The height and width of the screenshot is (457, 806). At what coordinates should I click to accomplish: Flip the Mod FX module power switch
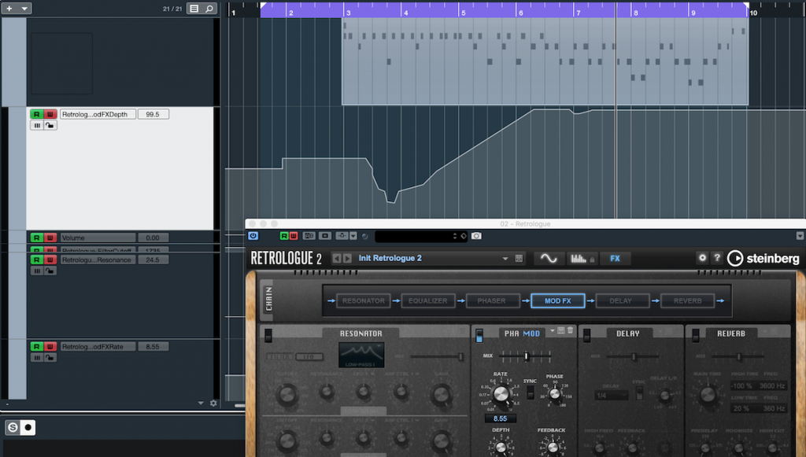click(x=479, y=336)
